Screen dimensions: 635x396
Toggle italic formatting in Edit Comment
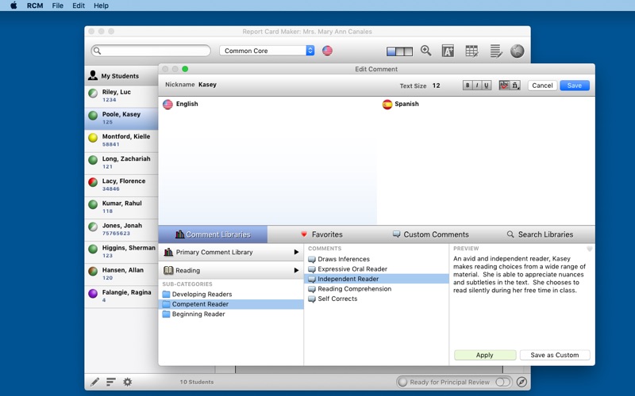coord(477,86)
